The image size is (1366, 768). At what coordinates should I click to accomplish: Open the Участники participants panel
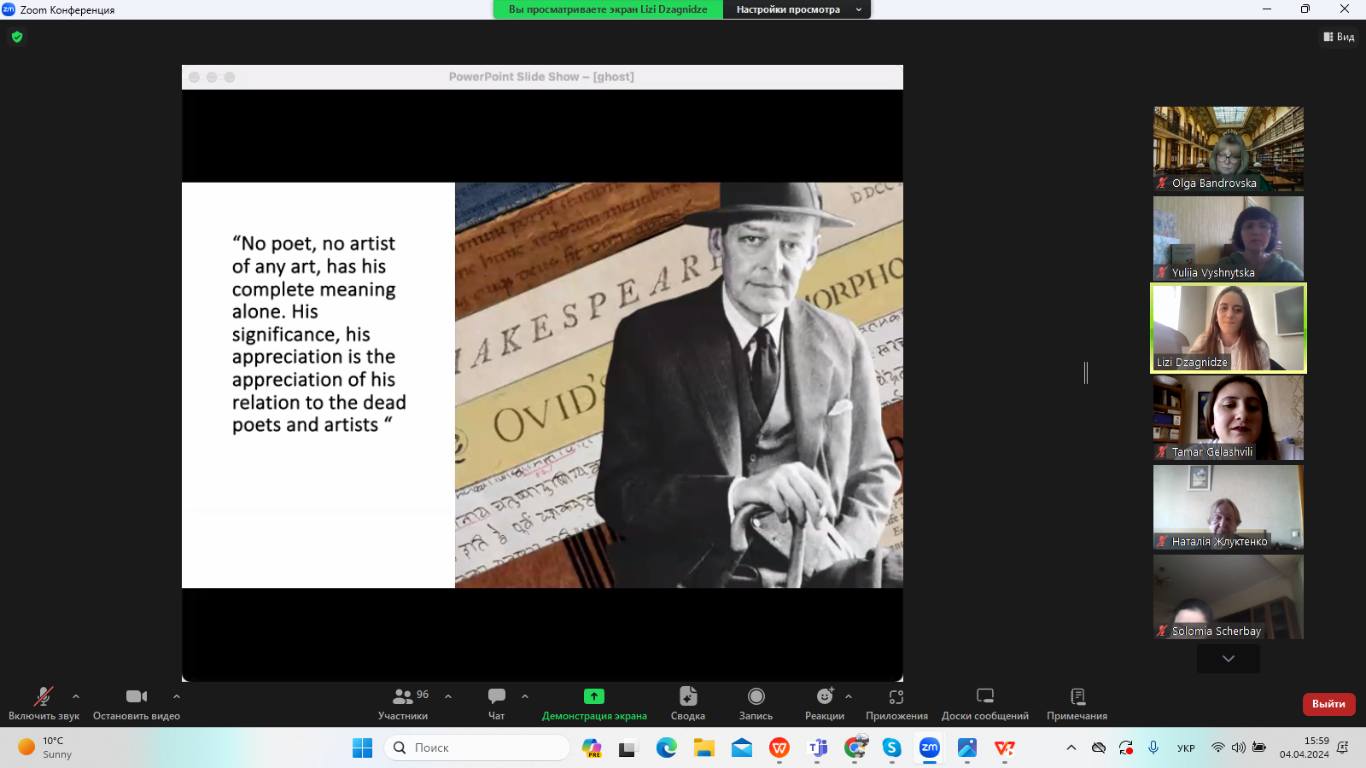[403, 704]
